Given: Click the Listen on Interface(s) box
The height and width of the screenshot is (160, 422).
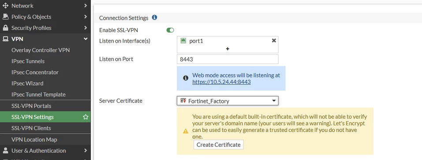Looking at the screenshot, I should coord(228,44).
